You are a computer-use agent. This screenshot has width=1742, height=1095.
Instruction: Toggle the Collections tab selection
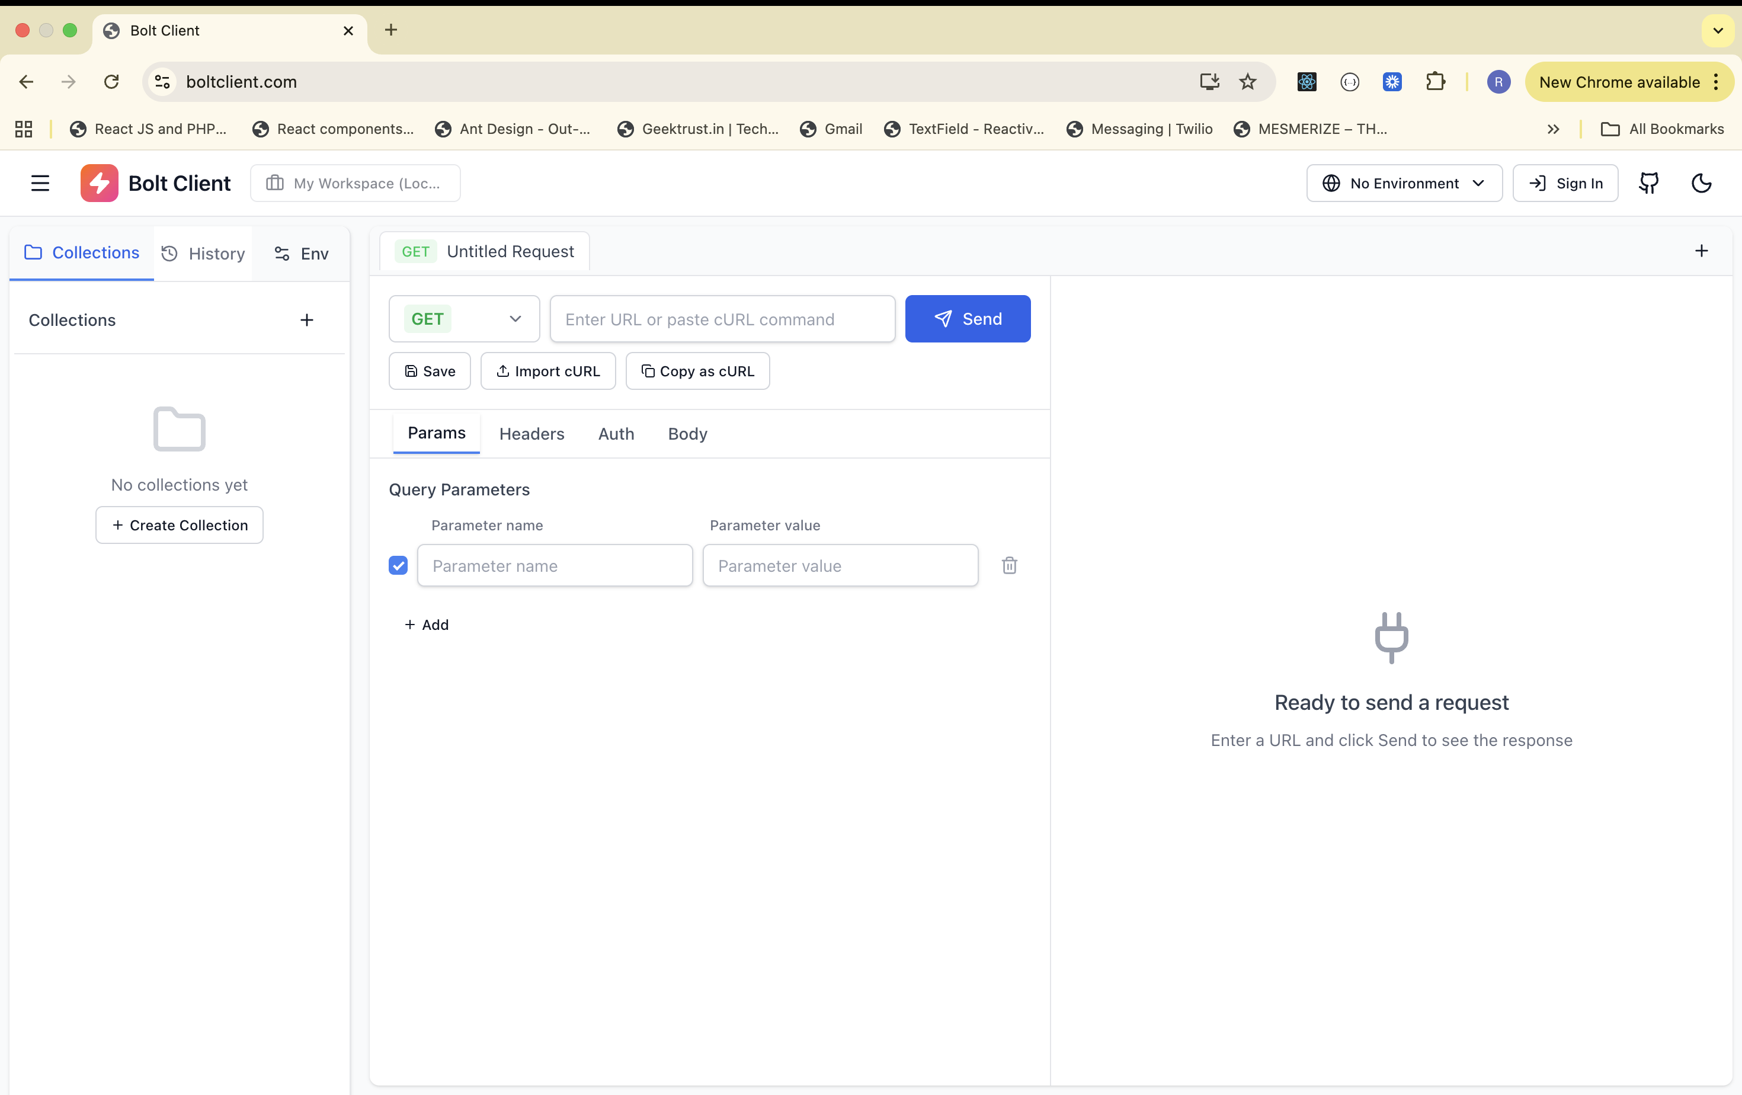pos(81,252)
